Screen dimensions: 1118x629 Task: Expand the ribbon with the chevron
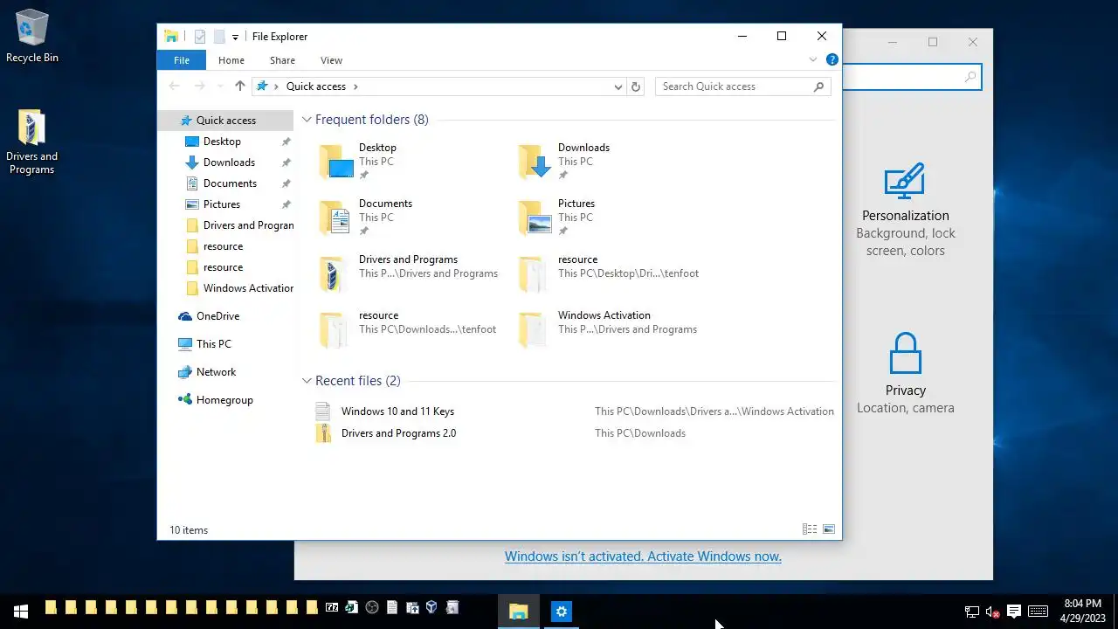click(x=813, y=60)
